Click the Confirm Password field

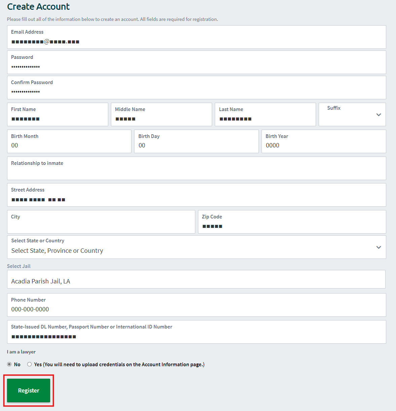point(196,88)
